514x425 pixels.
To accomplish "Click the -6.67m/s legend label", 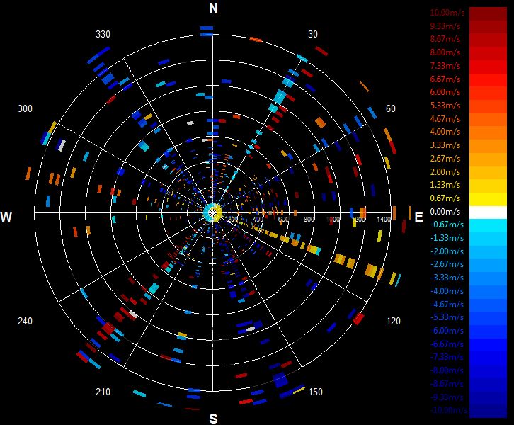I will [x=447, y=344].
